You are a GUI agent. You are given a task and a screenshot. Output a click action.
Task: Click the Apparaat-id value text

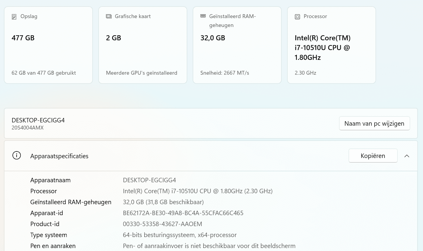click(x=183, y=213)
